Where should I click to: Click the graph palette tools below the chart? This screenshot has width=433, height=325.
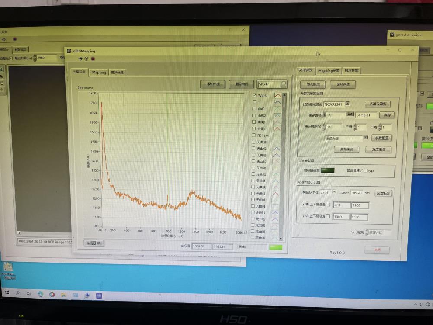(x=94, y=244)
